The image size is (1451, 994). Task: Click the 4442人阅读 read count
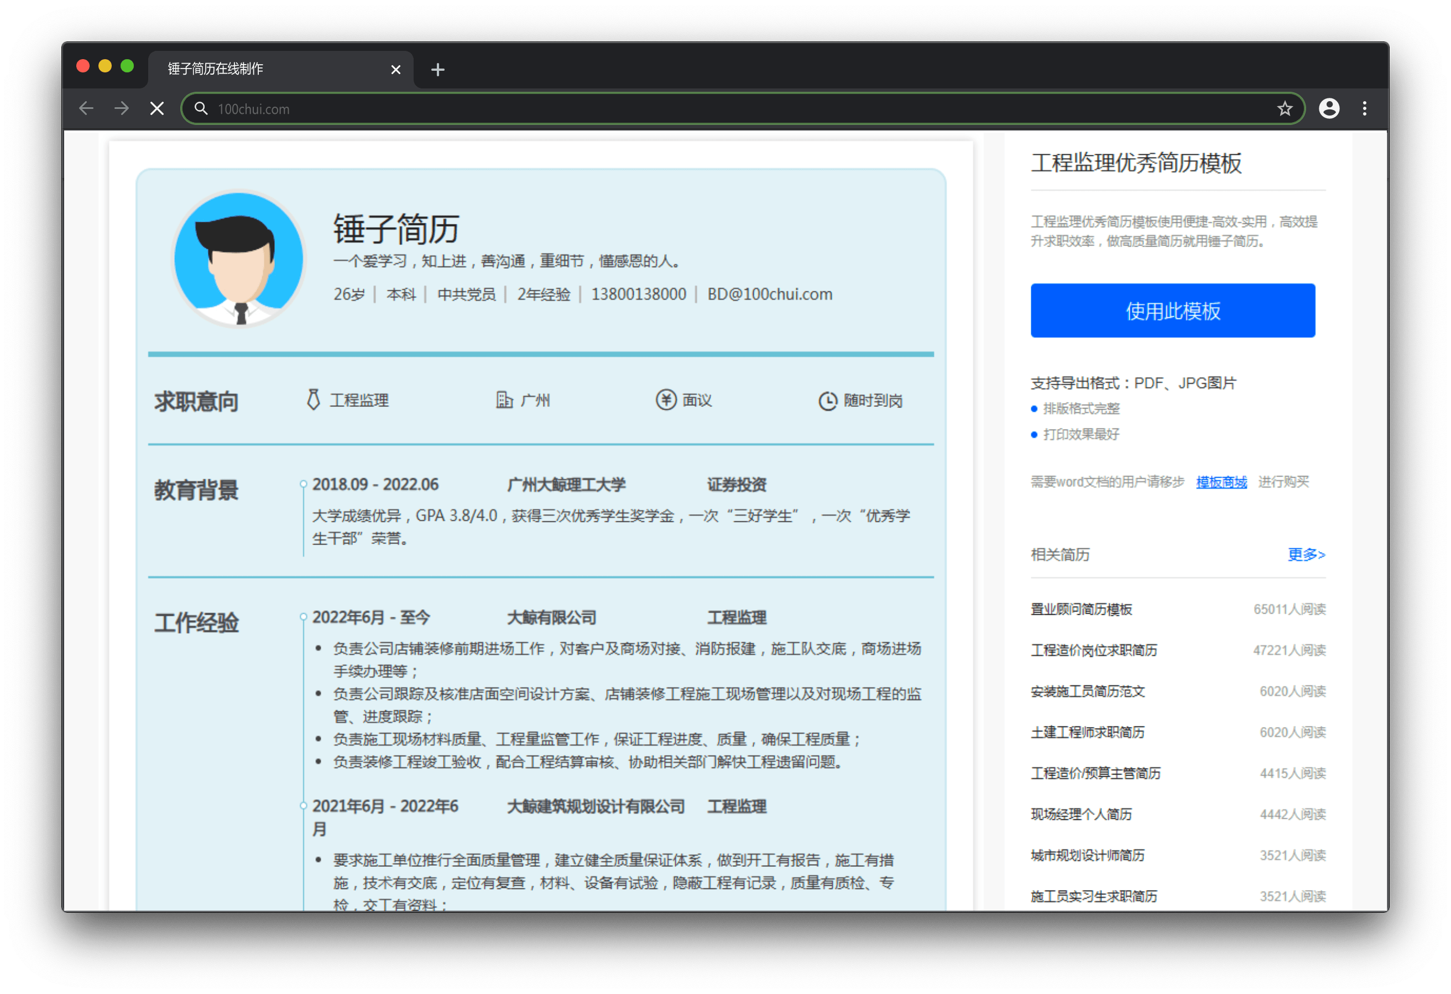click(1292, 814)
